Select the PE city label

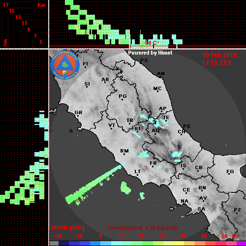pos(187,126)
